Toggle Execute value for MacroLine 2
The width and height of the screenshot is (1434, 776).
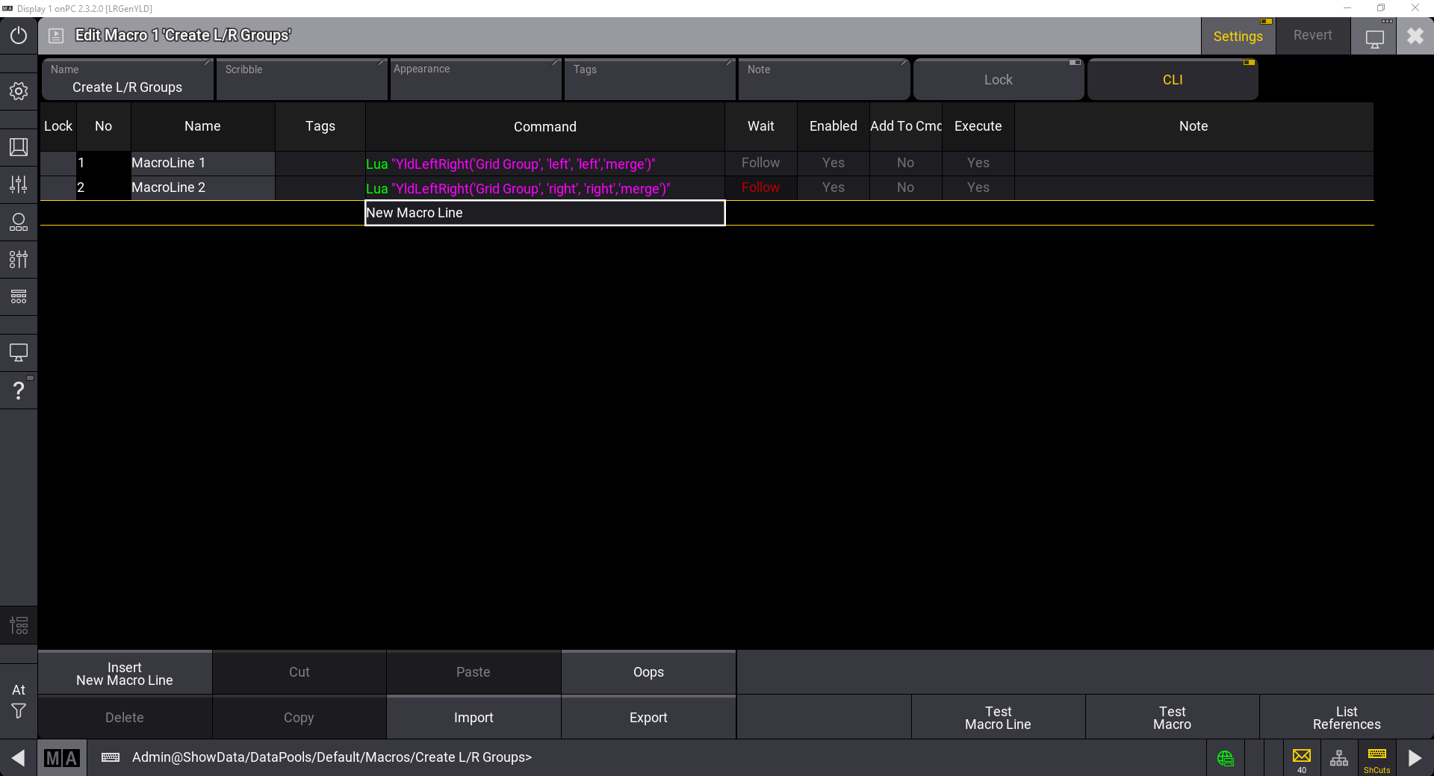tap(978, 187)
